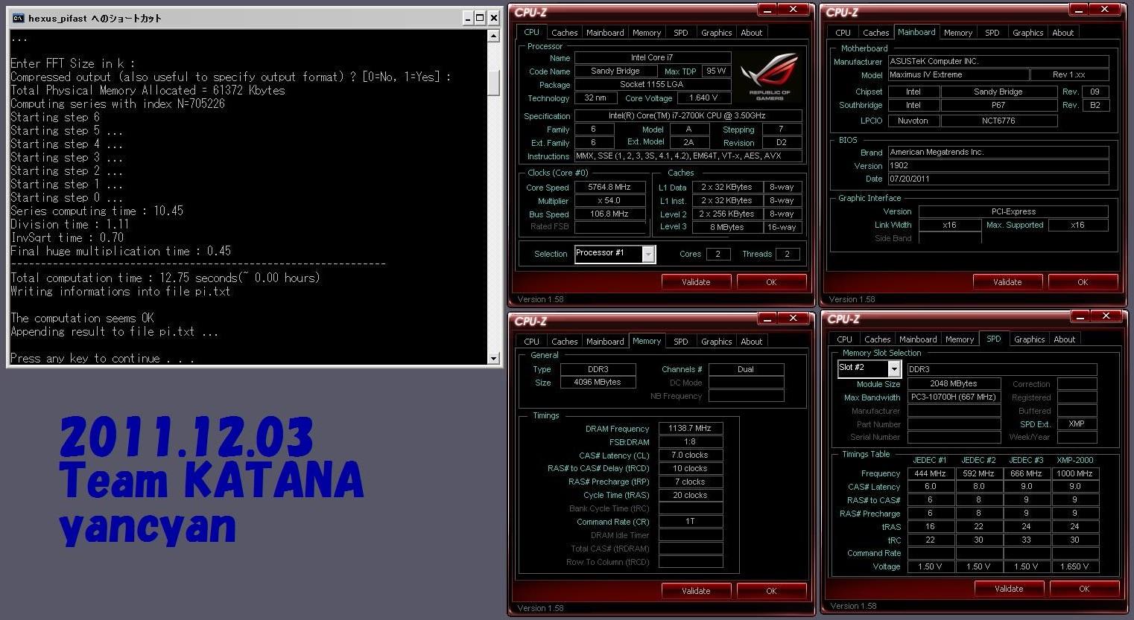Switch to About tab in Memory timings window
Screen dimensions: 1134x620
(751, 342)
